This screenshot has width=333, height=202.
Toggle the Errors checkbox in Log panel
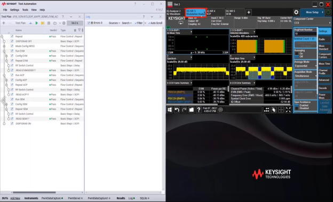89,23
